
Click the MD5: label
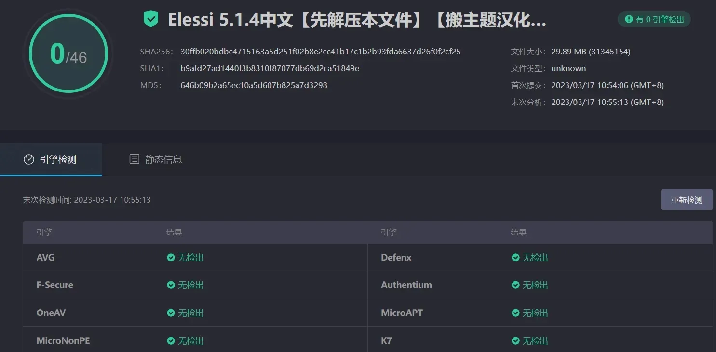pos(150,85)
